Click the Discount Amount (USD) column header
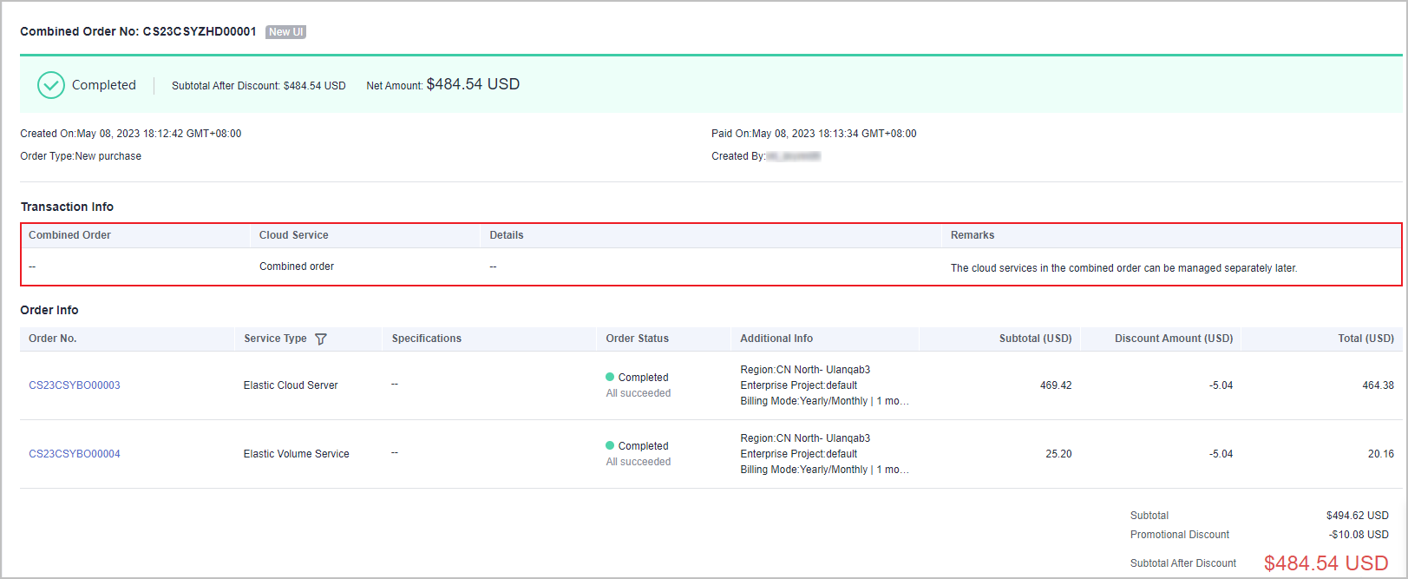Viewport: 1408px width, 579px height. 1174,339
